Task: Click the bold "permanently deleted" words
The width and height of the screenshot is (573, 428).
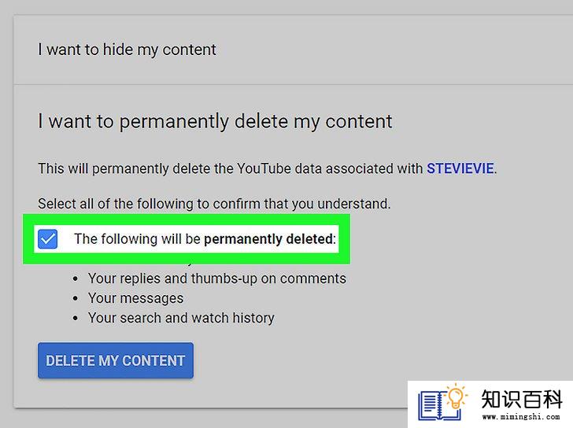Action: click(x=270, y=239)
